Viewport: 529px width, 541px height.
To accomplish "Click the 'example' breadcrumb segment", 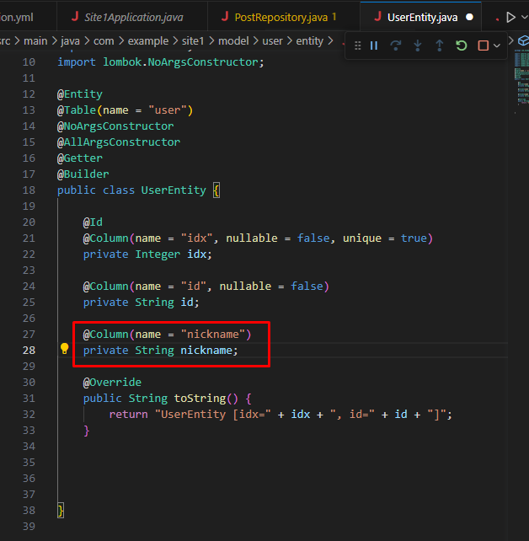I will click(x=148, y=41).
